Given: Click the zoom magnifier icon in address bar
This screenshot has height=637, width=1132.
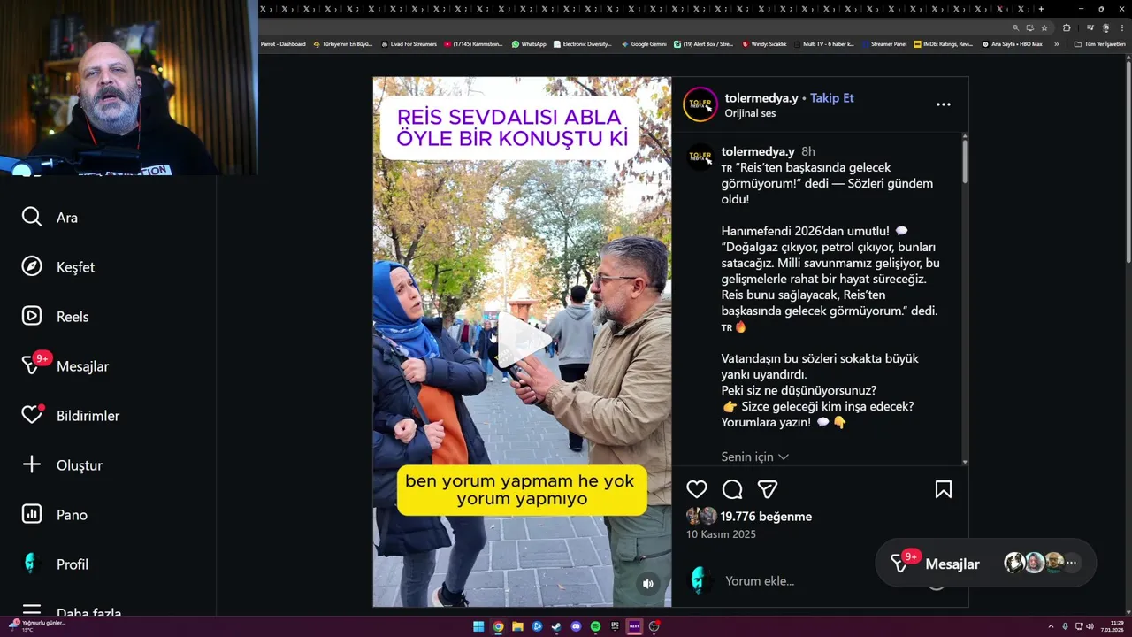Looking at the screenshot, I should (1015, 27).
